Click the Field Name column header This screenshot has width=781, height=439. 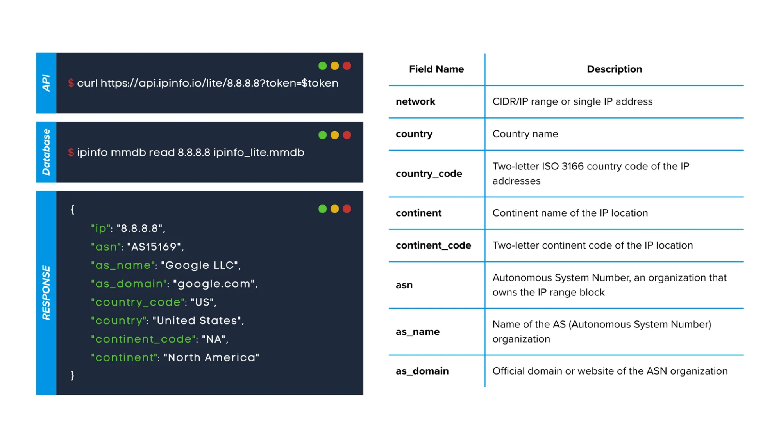[x=436, y=69]
